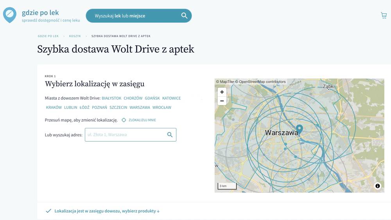Viewport: 391px width, 220px height.
Task: Open the KOSZYK breadcrumb
Action: tap(75, 36)
